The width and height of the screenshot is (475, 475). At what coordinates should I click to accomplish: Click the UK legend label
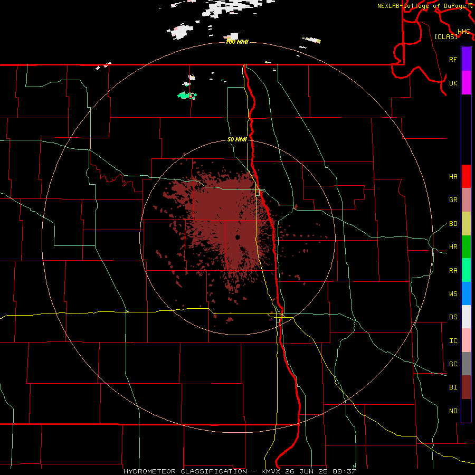453,83
